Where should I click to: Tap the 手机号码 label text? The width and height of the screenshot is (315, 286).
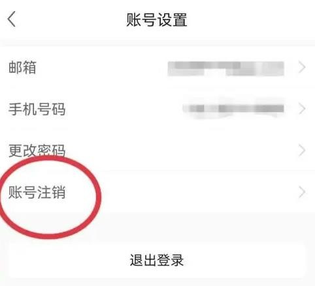[x=37, y=109]
